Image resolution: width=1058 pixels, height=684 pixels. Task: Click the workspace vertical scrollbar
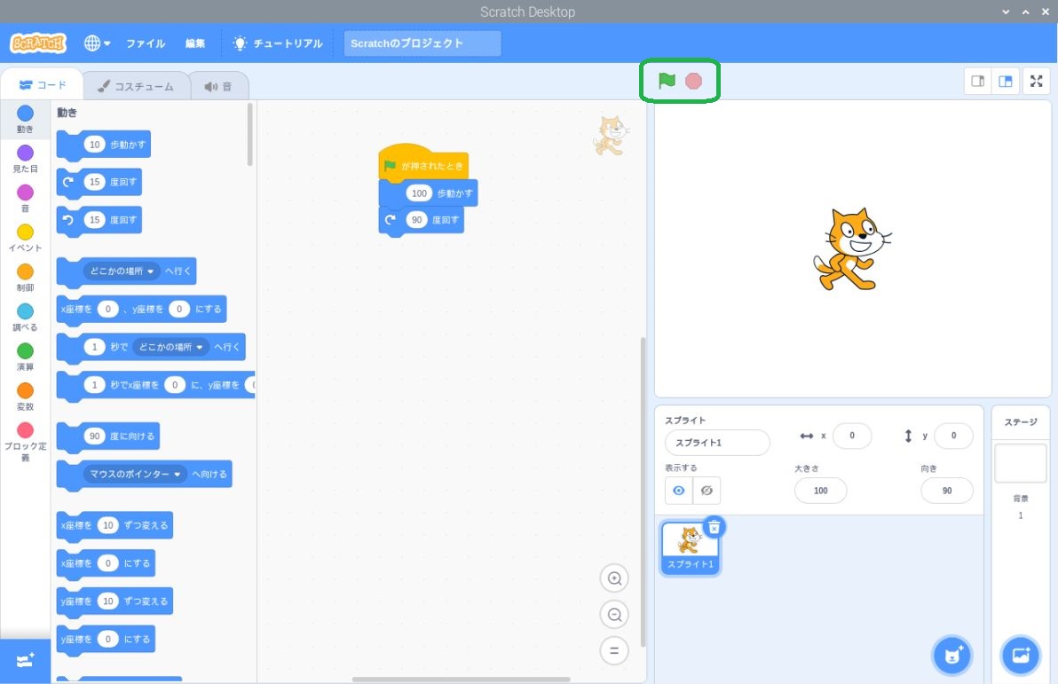[643, 491]
